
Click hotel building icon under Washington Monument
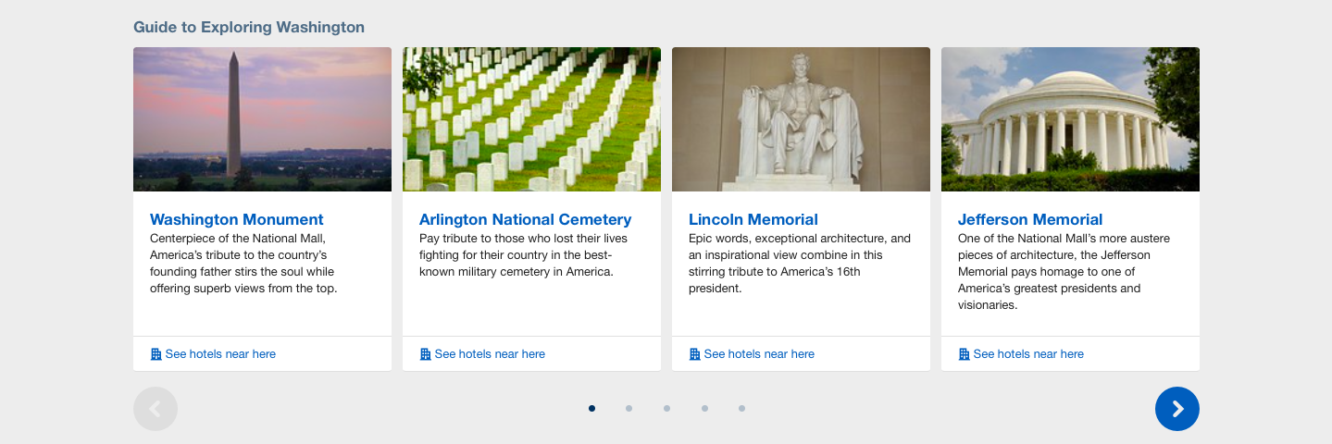[156, 354]
